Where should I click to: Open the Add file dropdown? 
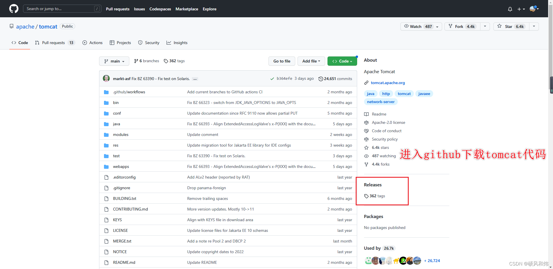click(311, 61)
